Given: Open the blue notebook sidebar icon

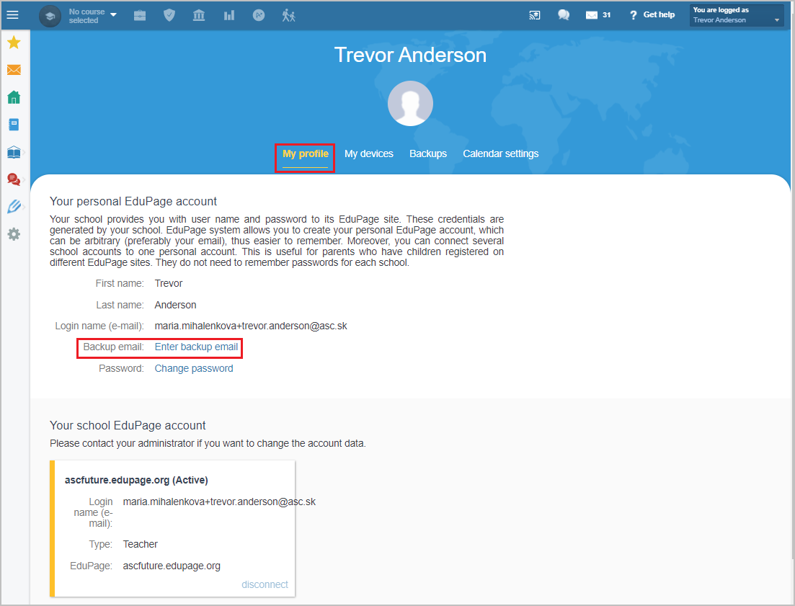Looking at the screenshot, I should tap(14, 125).
